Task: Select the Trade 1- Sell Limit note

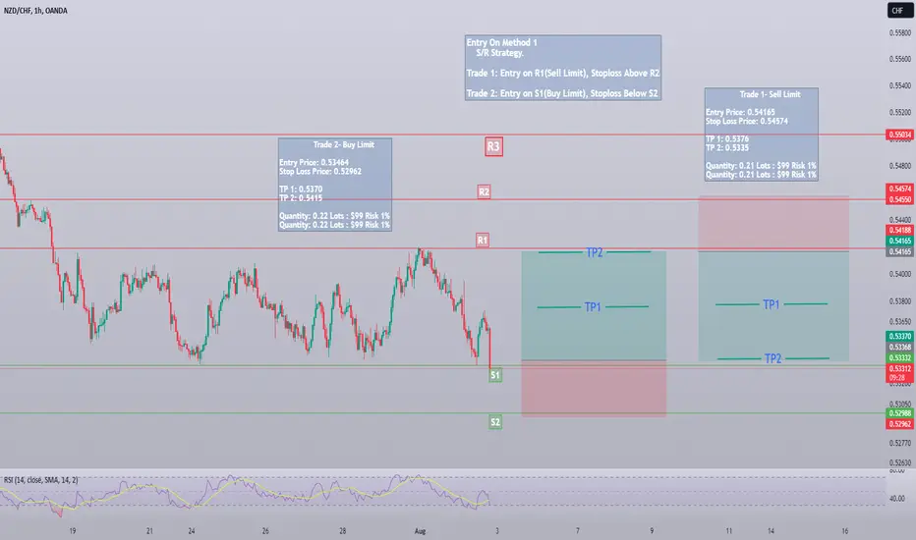Action: pos(761,135)
